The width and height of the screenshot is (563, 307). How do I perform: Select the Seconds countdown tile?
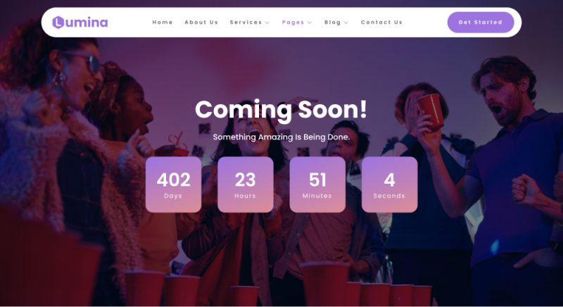click(x=390, y=184)
